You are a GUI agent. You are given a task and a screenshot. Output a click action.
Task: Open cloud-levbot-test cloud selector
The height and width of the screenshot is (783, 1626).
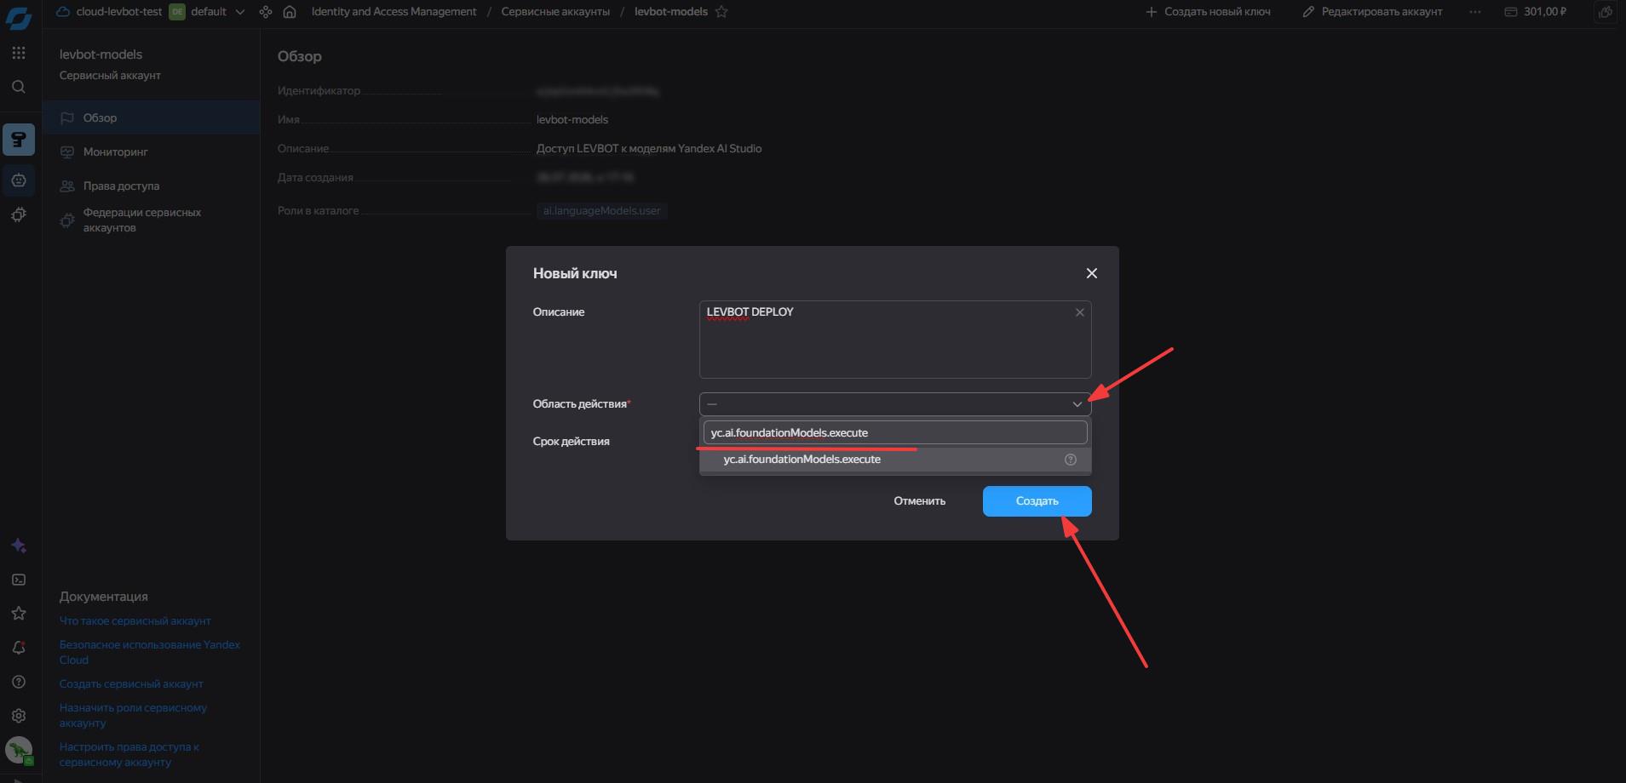tap(118, 12)
